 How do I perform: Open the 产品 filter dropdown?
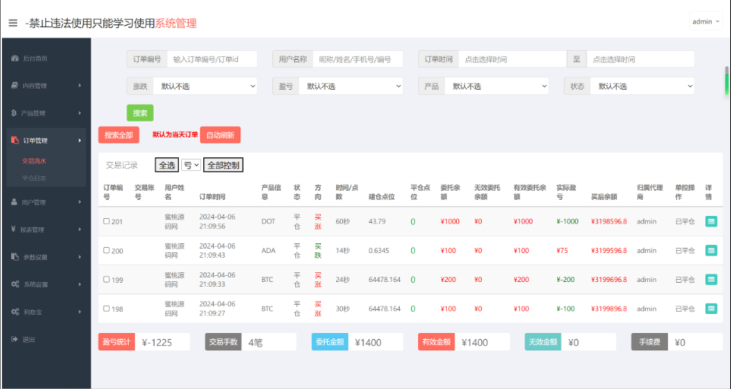(x=496, y=87)
